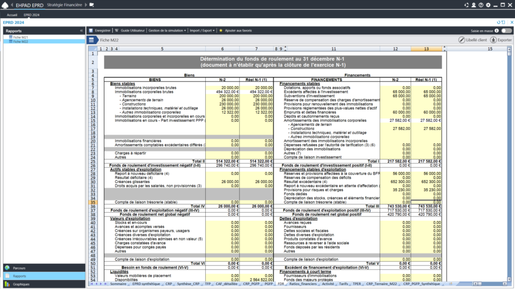Close the EPRD 2024 panel with blue X
Image resolution: width=515 pixels, height=289 pixels.
point(511,22)
